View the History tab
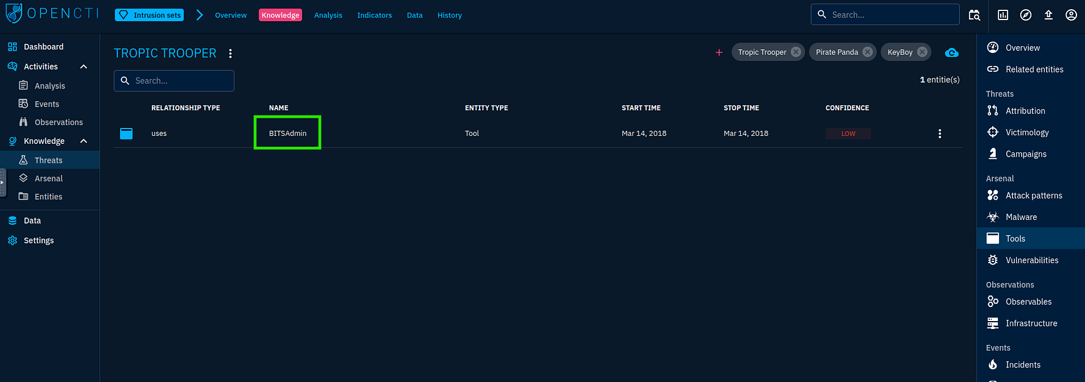The width and height of the screenshot is (1085, 382). click(x=450, y=15)
